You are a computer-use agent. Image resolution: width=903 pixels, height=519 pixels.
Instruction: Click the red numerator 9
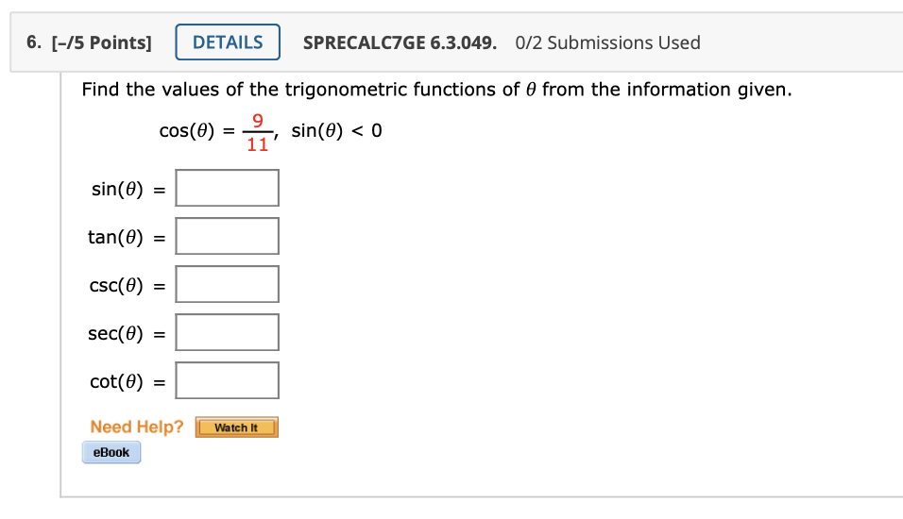[258, 120]
